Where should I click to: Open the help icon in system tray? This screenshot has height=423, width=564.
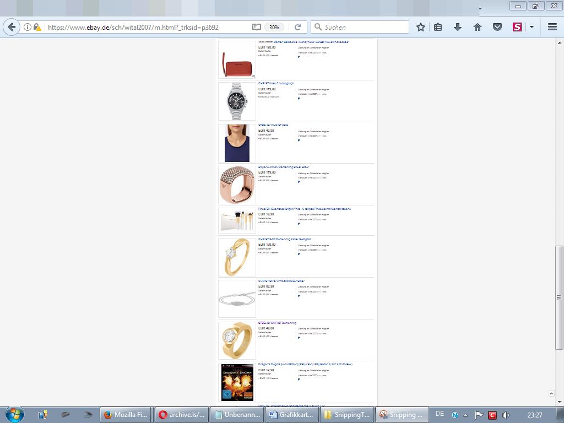(x=455, y=415)
